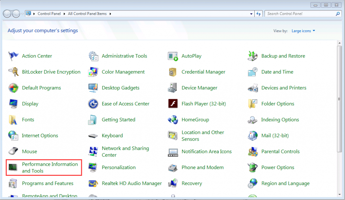Open the Phone and Modem icon

[173, 168]
